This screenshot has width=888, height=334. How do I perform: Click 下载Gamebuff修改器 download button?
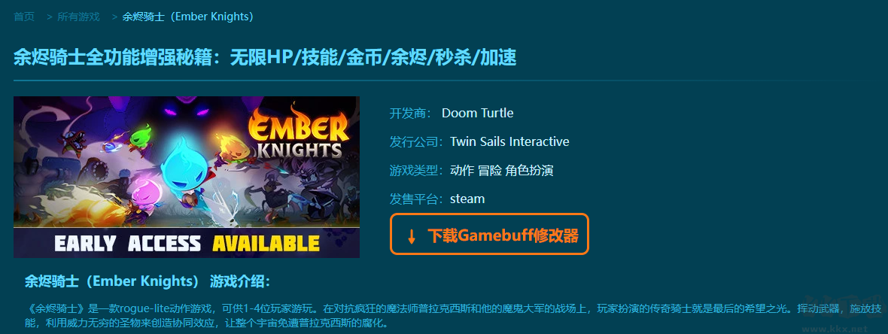[x=489, y=235]
